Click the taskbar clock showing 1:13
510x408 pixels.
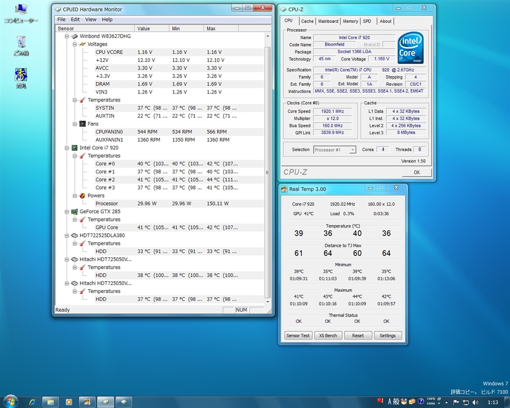coord(493,402)
